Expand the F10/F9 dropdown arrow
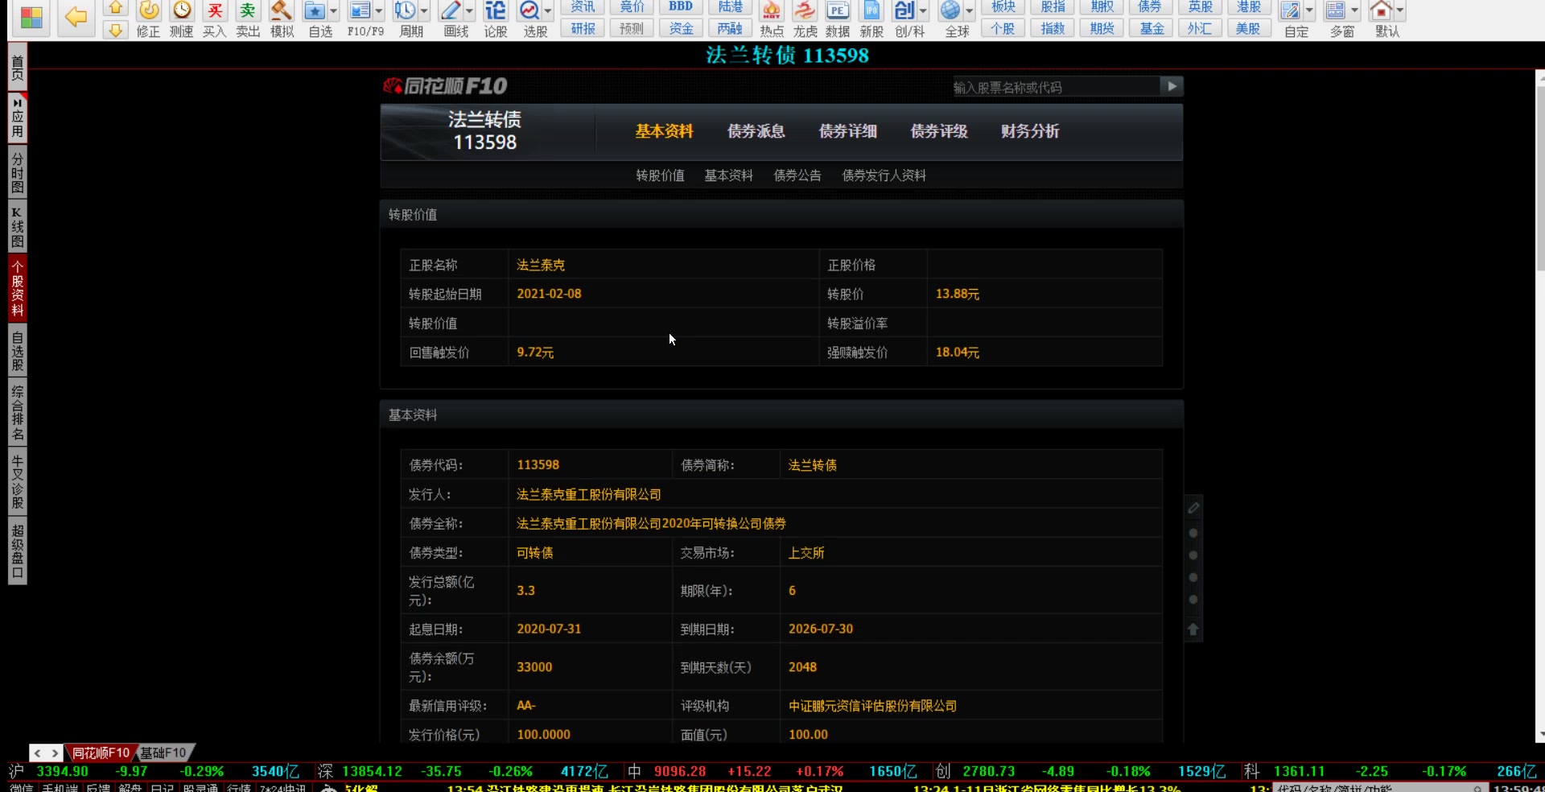 (x=379, y=11)
